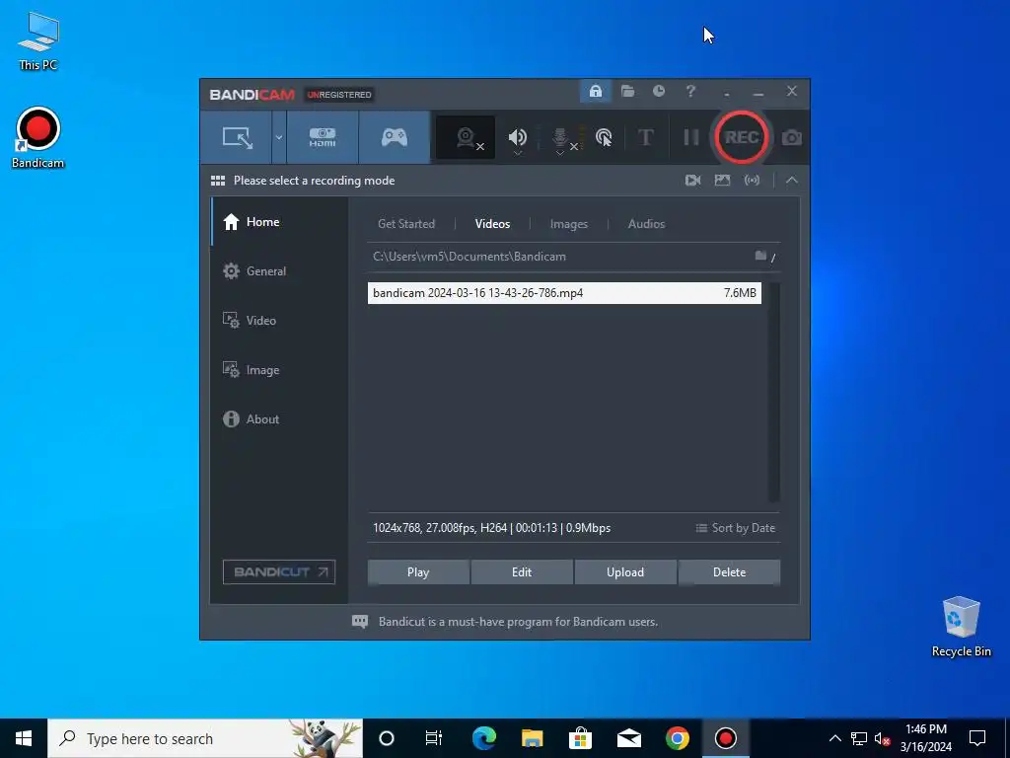Click the pause recording button
Viewport: 1010px width, 758px height.
point(690,137)
